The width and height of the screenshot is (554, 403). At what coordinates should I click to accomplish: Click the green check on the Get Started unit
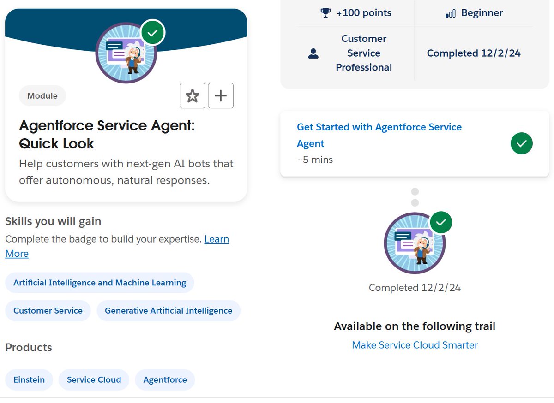click(x=522, y=143)
